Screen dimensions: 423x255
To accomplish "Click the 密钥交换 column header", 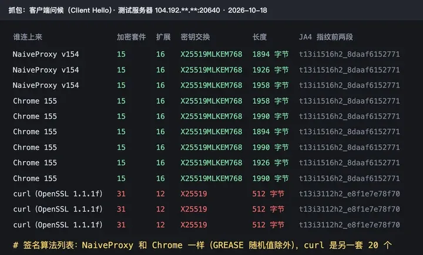I will [x=195, y=37].
